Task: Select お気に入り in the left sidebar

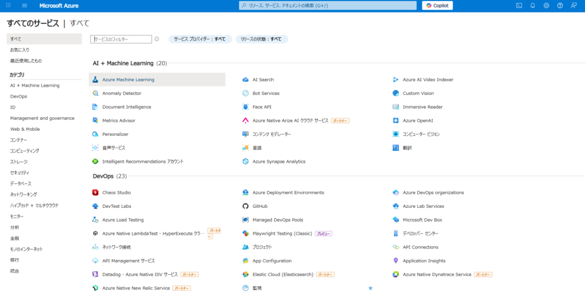Action: 20,50
